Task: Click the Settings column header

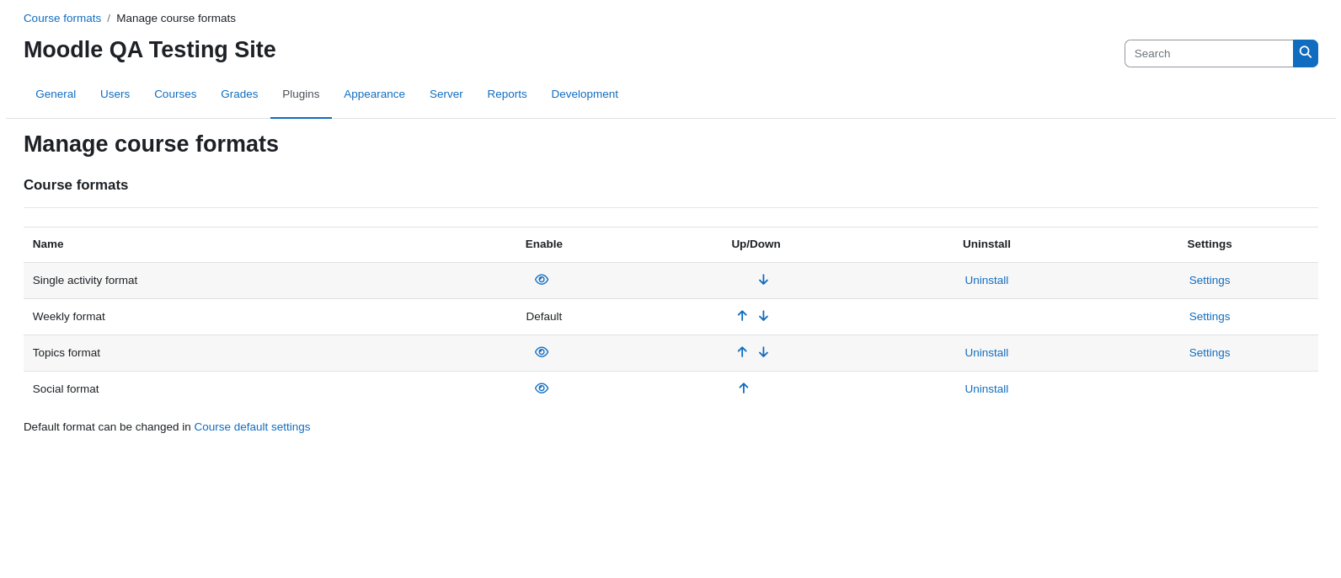Action: pyautogui.click(x=1210, y=244)
